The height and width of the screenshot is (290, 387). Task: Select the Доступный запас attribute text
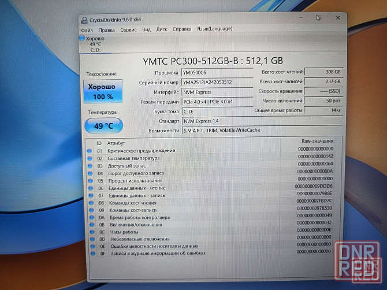[x=126, y=166]
